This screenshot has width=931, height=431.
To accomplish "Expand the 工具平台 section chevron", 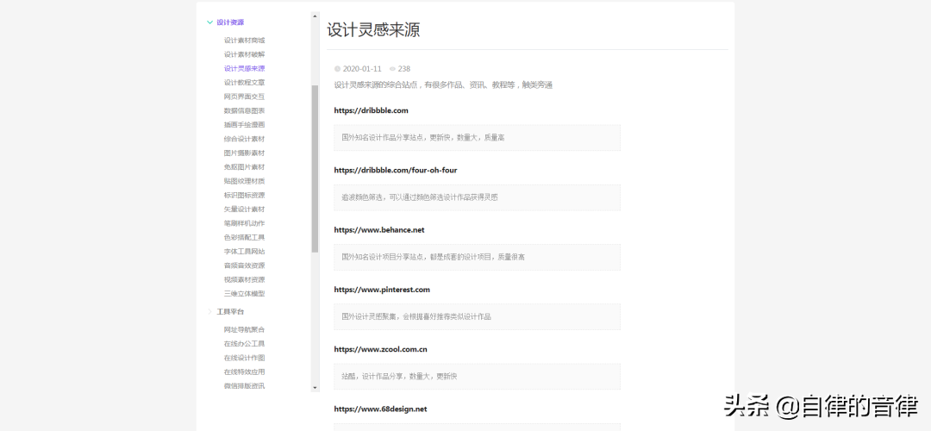I will (x=209, y=312).
